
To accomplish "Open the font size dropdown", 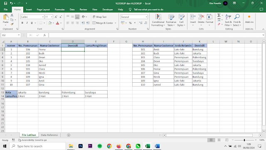I will click(x=52, y=17).
